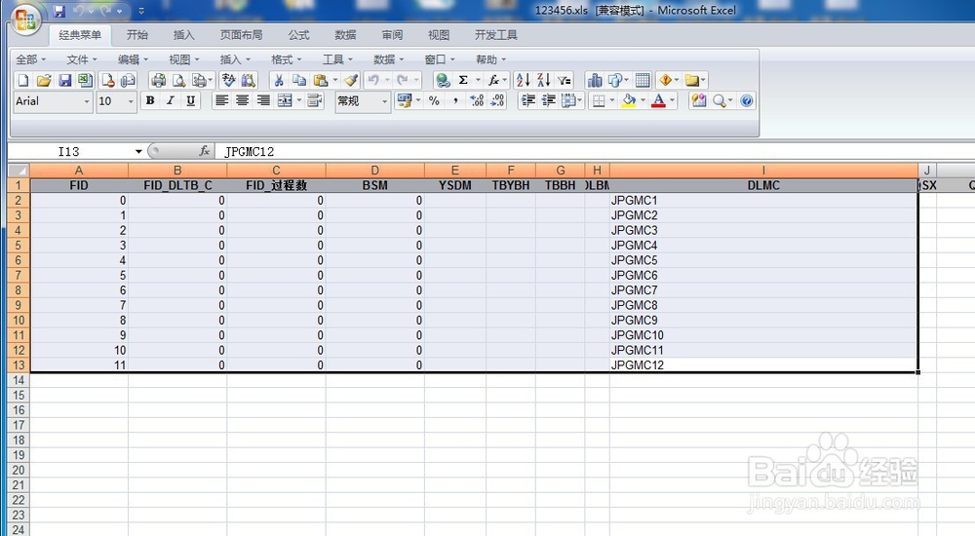Insert a hyperlink globe icon
Viewport: 975px width, 536px height.
coord(443,80)
